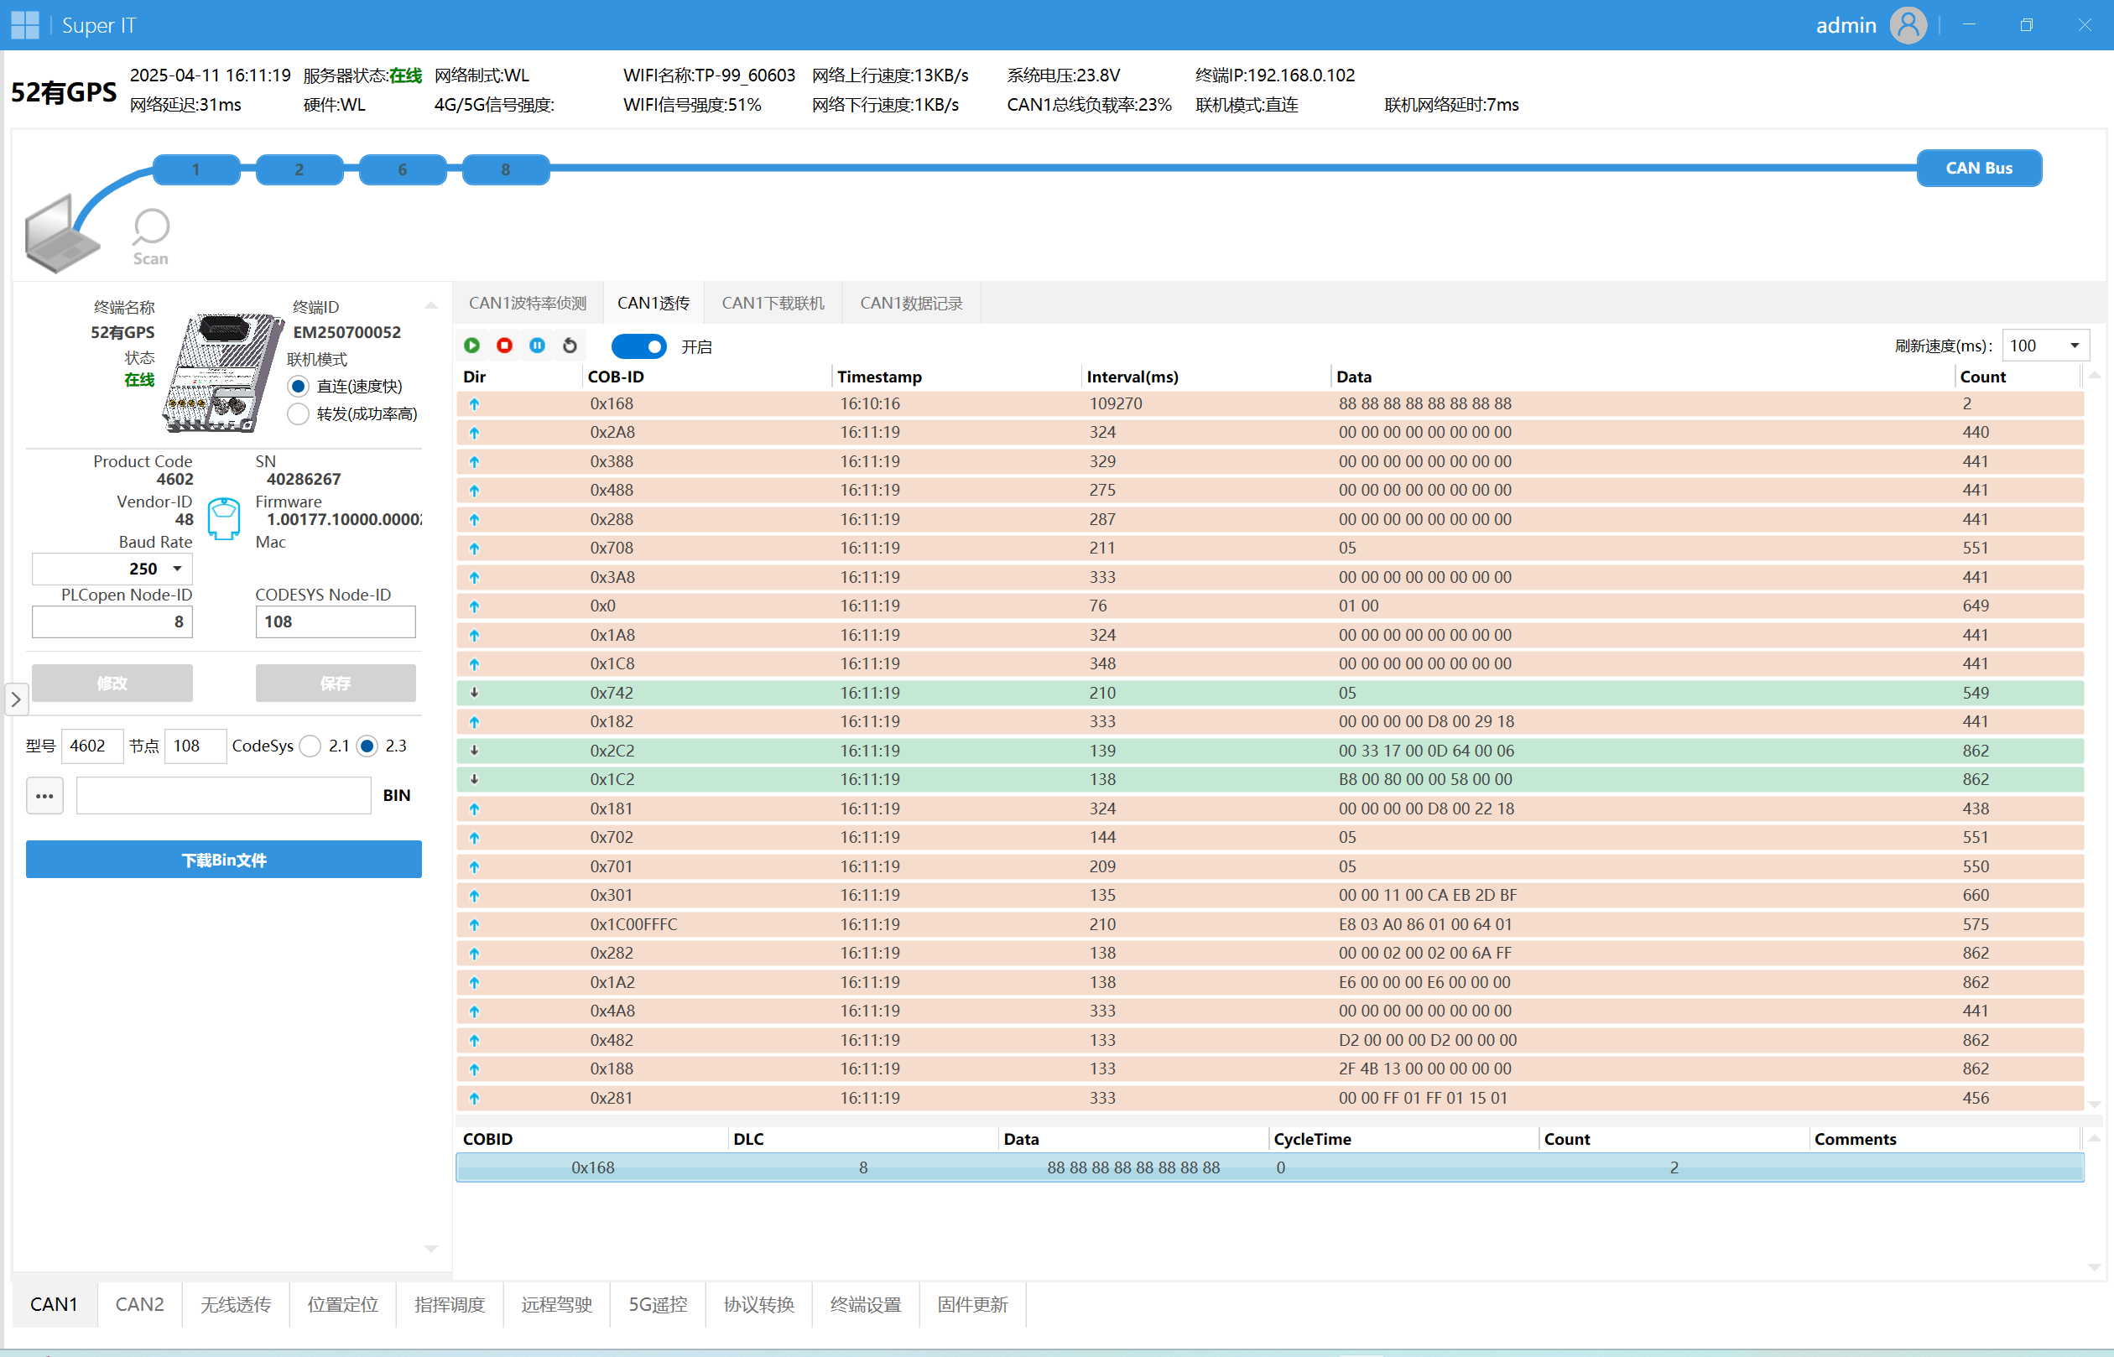Click the CAN Bus button
2114x1357 pixels.
(x=1978, y=169)
